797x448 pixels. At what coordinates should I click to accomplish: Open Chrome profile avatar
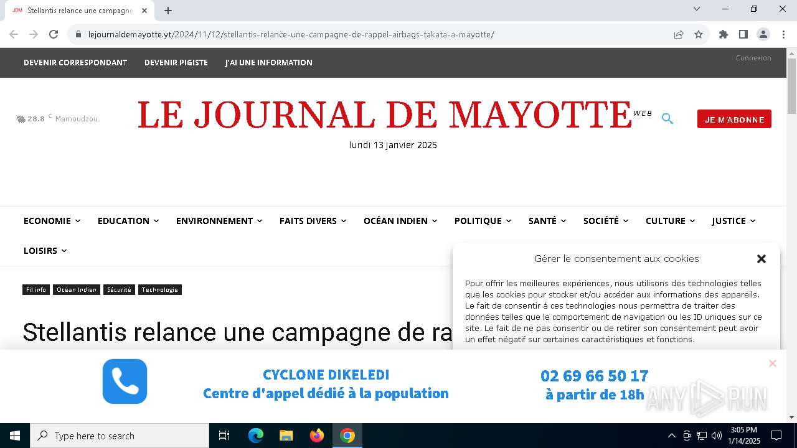763,34
